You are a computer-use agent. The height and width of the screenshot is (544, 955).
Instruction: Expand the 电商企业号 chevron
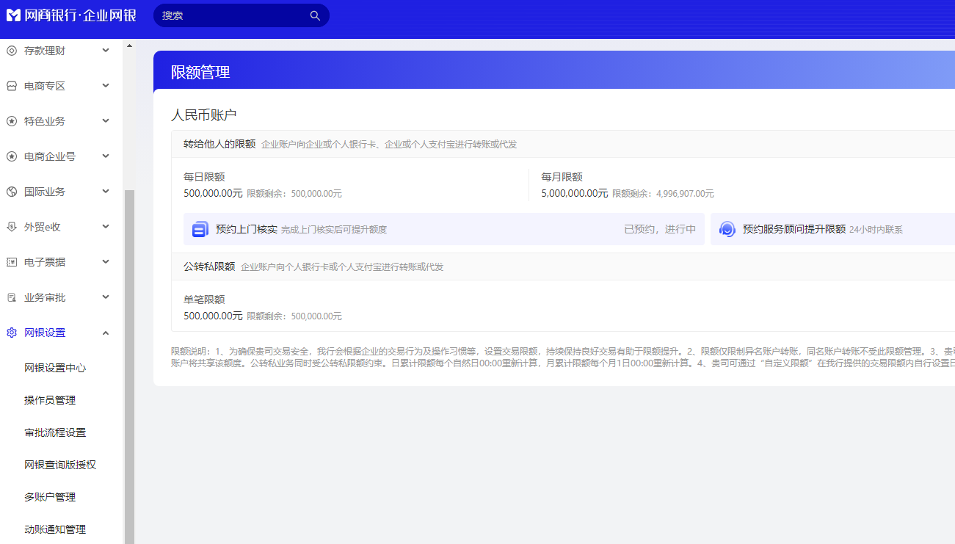(106, 156)
